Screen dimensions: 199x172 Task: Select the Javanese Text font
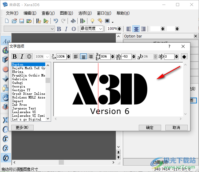[x=24, y=109]
